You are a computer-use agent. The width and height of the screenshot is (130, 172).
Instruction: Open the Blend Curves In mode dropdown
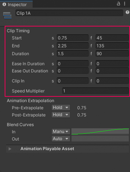pos(61,132)
